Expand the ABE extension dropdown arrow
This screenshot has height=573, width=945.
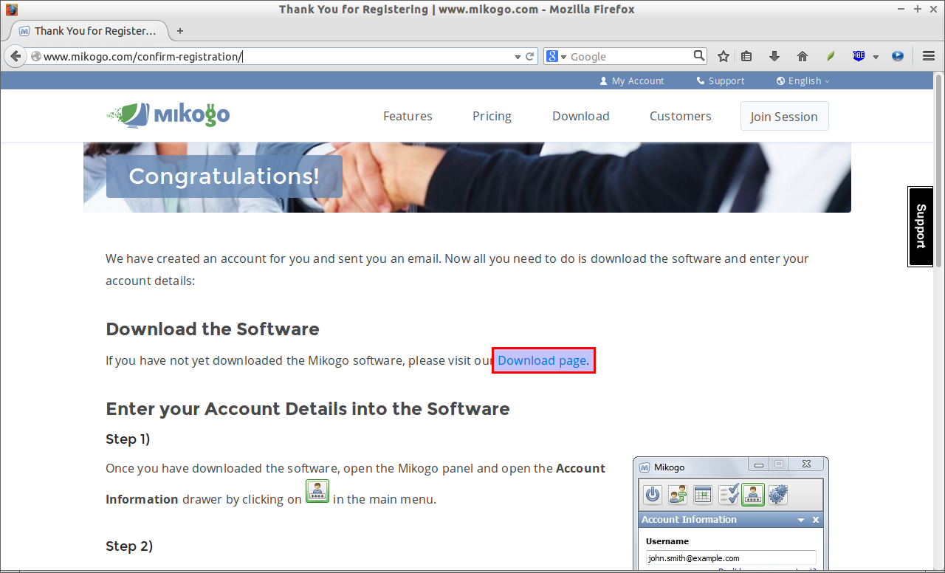pos(876,57)
